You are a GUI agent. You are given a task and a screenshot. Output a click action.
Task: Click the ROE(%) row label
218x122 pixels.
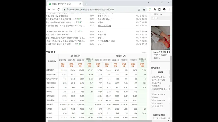(x=49, y=92)
